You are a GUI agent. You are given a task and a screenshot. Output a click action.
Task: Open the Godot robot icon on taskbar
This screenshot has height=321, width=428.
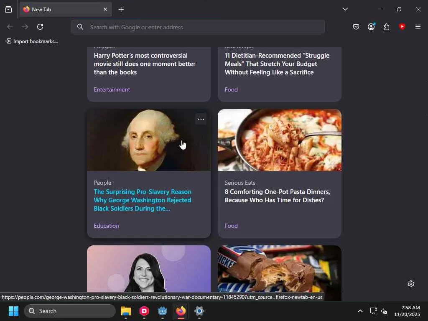click(163, 311)
